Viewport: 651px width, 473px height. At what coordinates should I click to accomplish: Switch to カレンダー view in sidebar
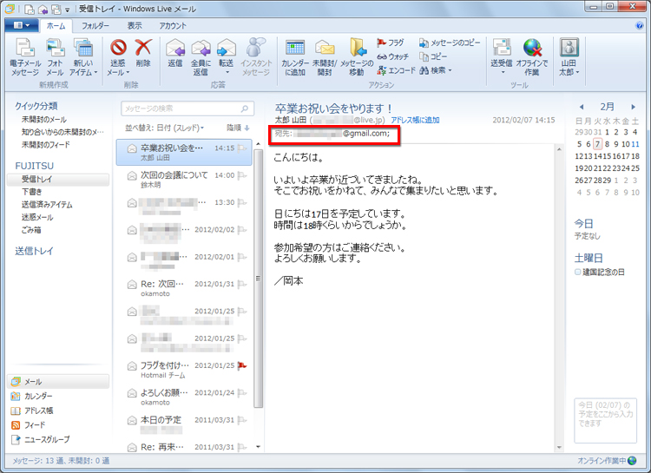(x=31, y=396)
